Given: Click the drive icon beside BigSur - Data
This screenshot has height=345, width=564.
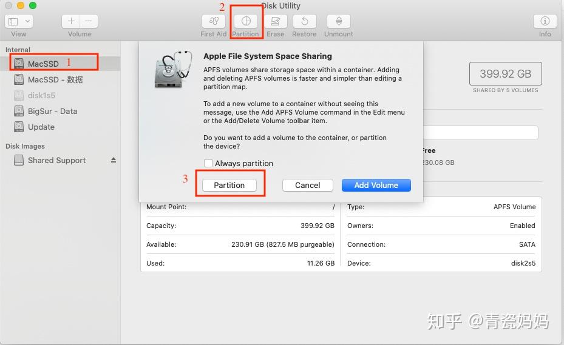Looking at the screenshot, I should [19, 111].
